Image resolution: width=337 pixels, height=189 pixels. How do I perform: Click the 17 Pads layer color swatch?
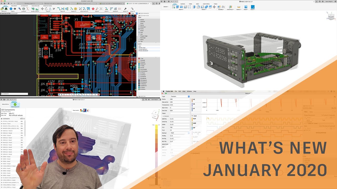tap(139, 66)
